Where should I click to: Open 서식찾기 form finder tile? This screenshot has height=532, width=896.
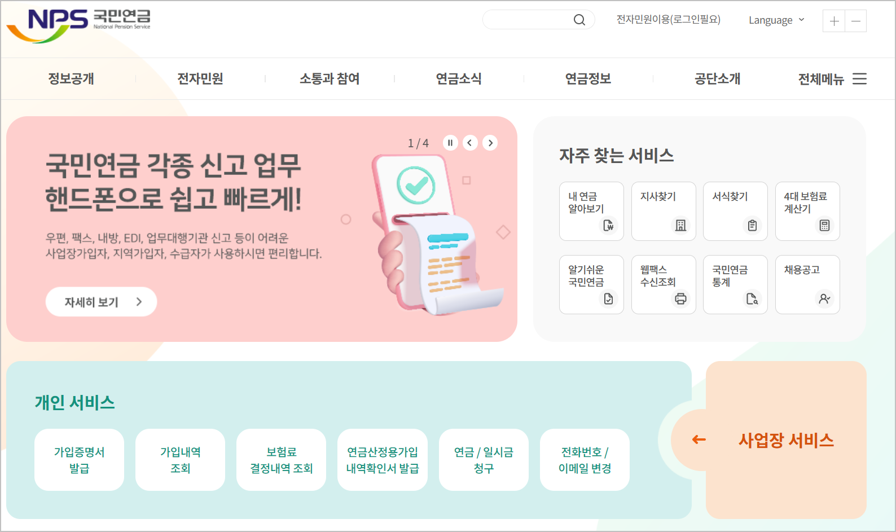735,211
